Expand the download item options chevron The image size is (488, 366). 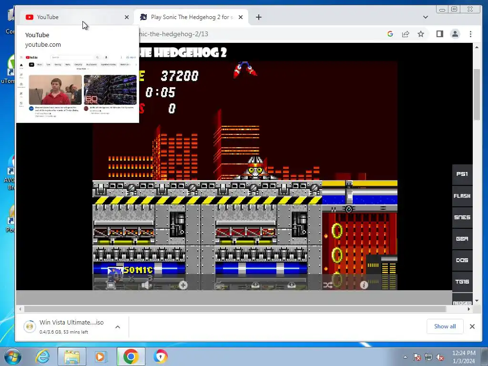click(118, 327)
